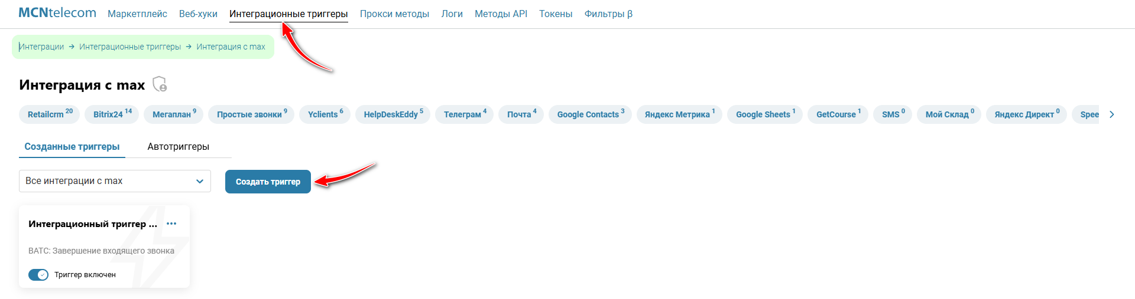Image resolution: width=1135 pixels, height=299 pixels.
Task: Open Фильтры β menu item
Action: 608,14
